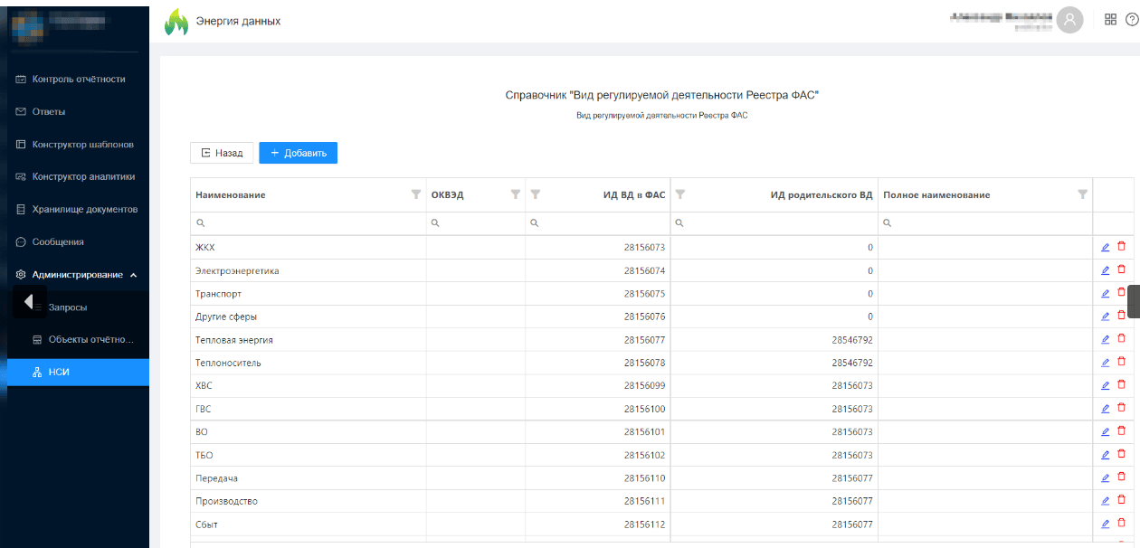Click the Энергия данных flame logo
Screen dimensions: 1140x548
tap(176, 22)
